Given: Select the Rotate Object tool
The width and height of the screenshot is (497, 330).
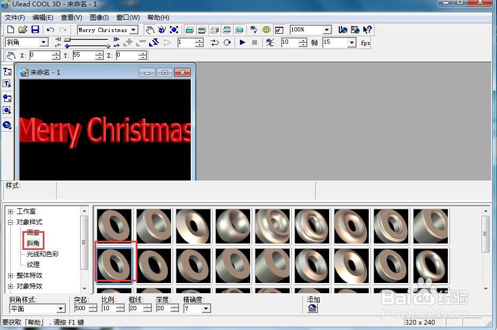Looking at the screenshot, I should (161, 30).
